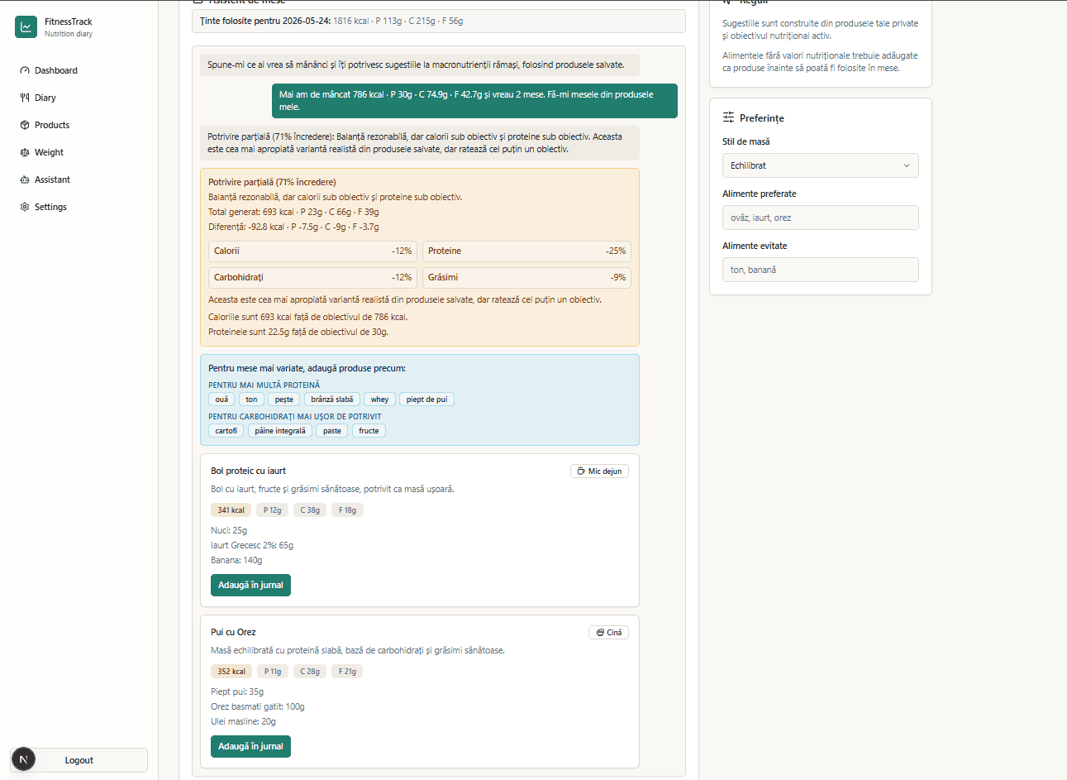Click the chevron of the Echilibrat select
Viewport: 1067px width, 780px height.
906,165
